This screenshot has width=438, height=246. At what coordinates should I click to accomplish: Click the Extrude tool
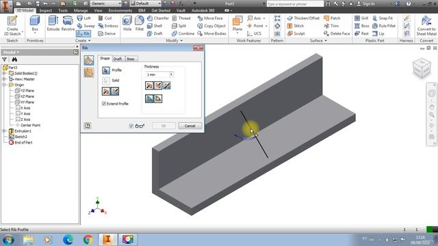[x=53, y=23]
